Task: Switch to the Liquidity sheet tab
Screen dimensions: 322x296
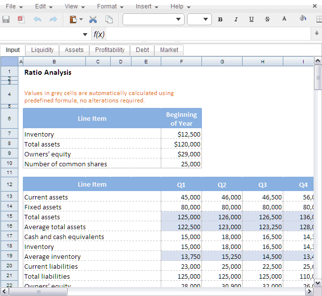Action: [42, 50]
